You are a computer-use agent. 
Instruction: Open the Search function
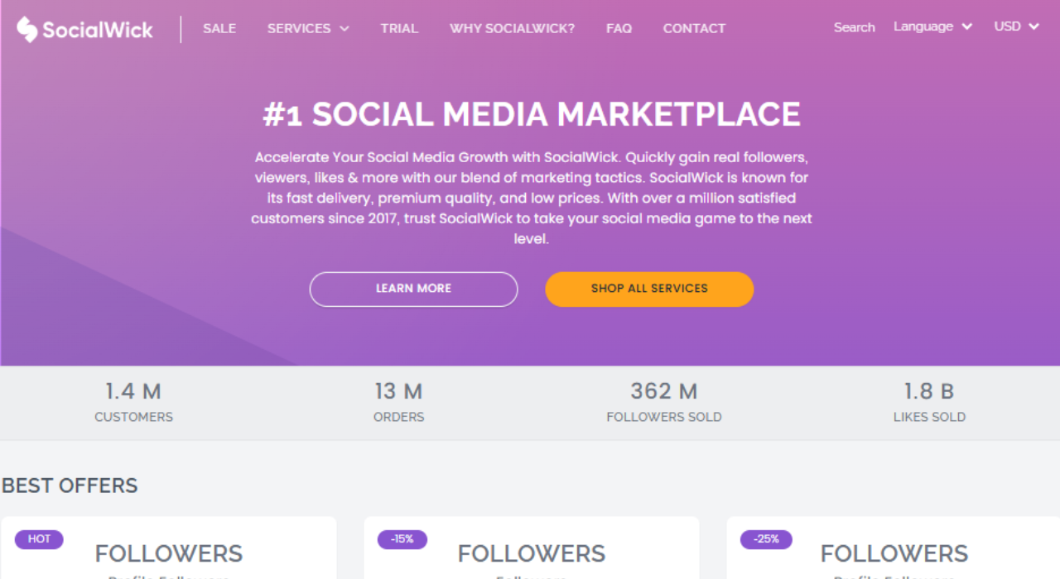point(854,27)
